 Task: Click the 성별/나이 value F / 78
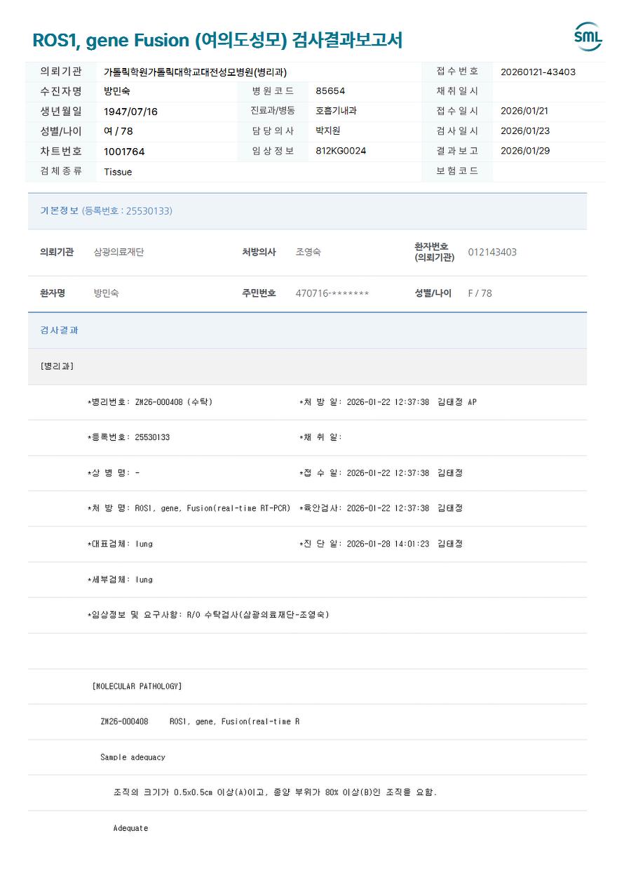(x=480, y=293)
